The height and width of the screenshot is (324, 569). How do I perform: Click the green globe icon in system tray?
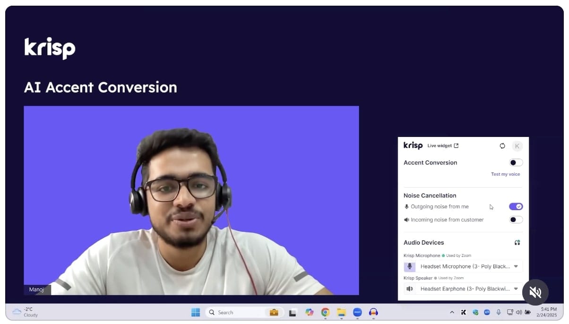tap(475, 312)
